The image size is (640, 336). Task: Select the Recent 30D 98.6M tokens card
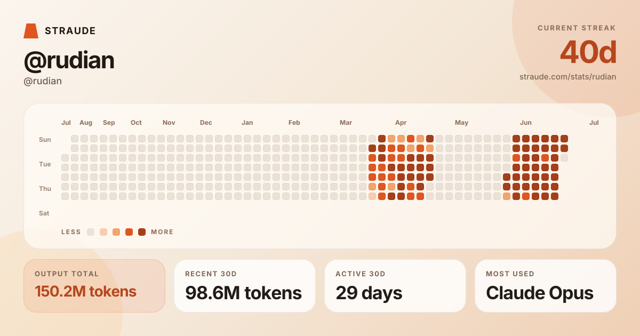pos(245,286)
